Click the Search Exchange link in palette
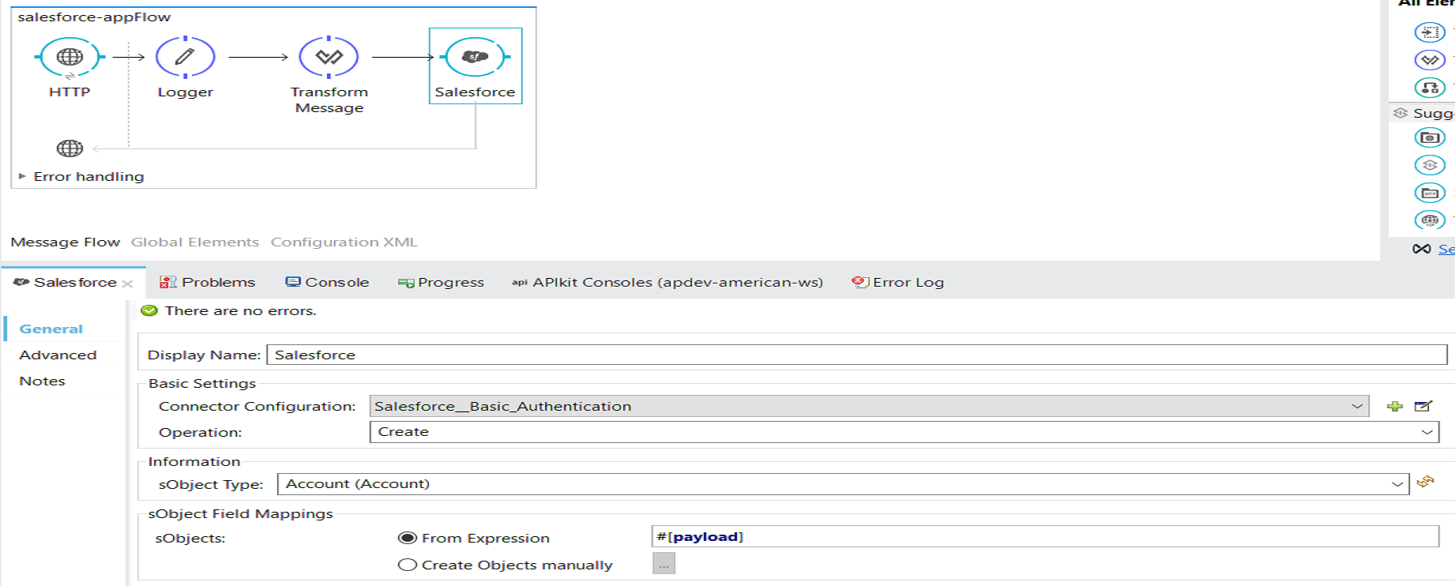Viewport: 1455px width, 586px height. pyautogui.click(x=1446, y=249)
